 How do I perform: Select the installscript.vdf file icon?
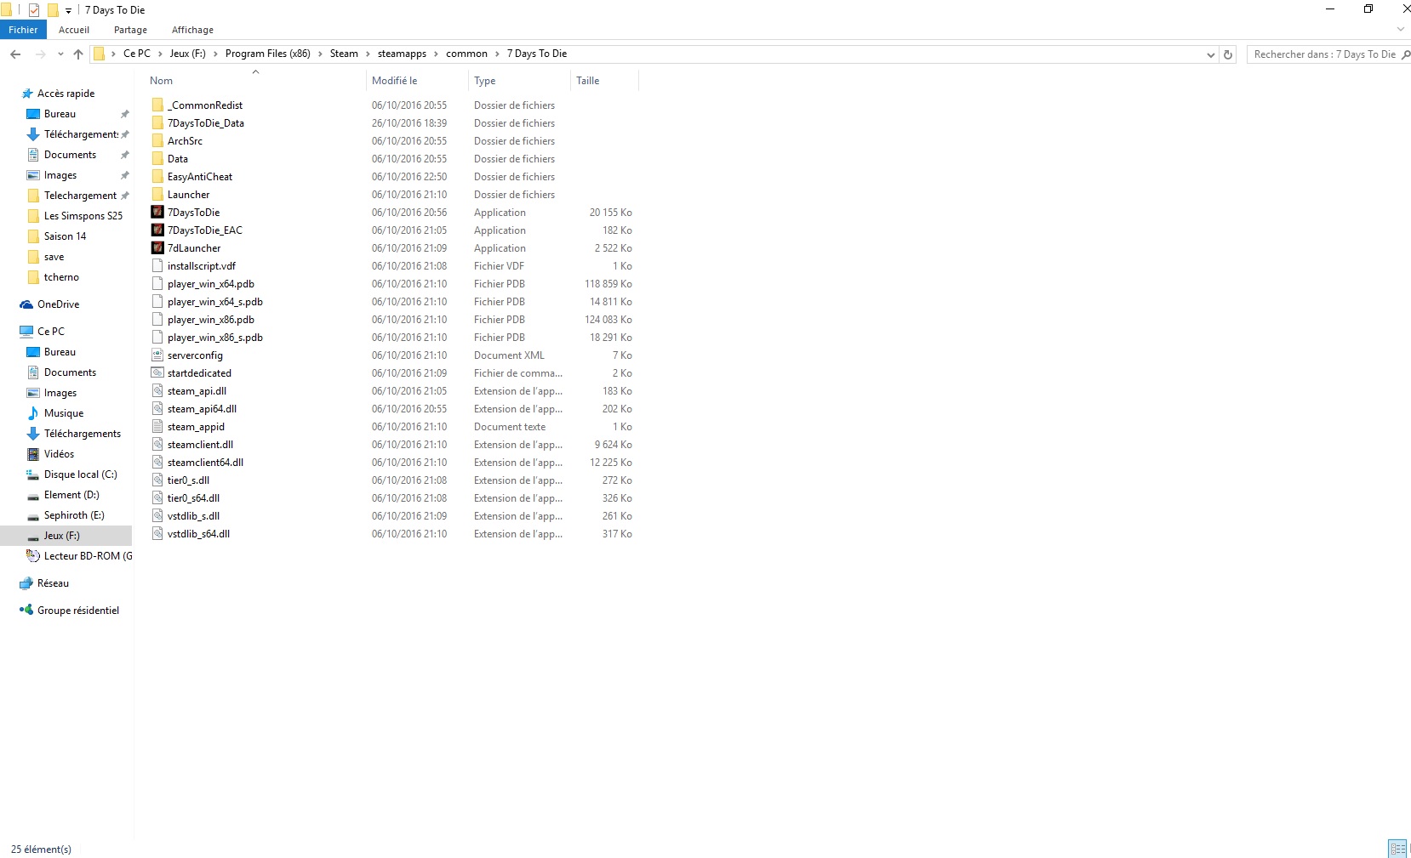[157, 266]
